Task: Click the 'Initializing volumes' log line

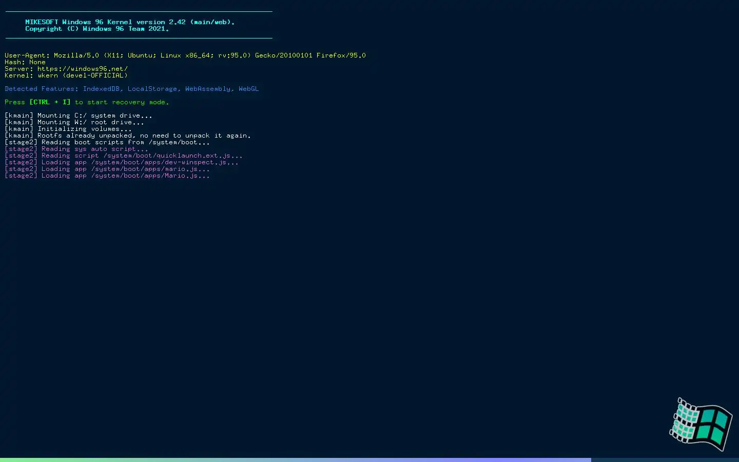Action: [x=68, y=129]
